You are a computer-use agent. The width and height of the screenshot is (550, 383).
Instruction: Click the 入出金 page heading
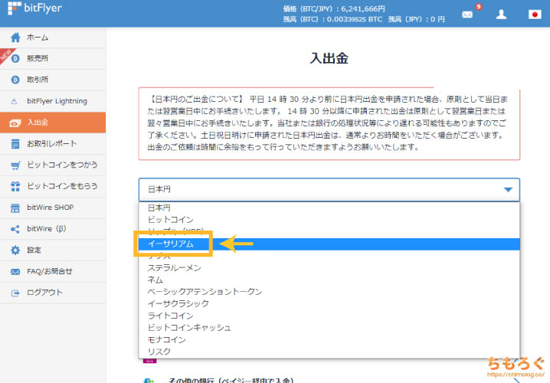[x=329, y=58]
